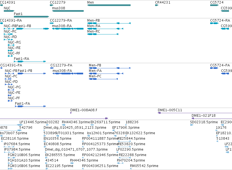Open the Men-RB transcript label
232x170 pixels.
(93, 20)
